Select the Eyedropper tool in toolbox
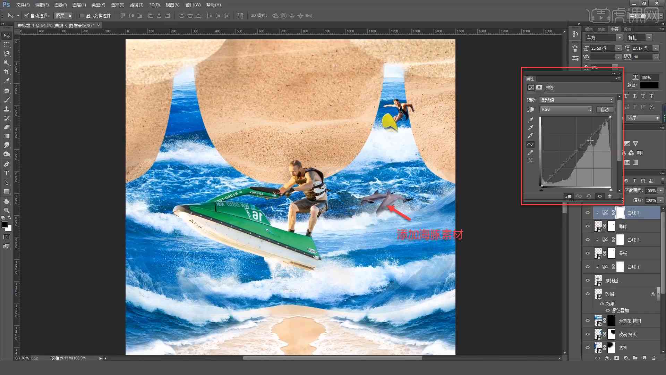666x375 pixels. (7, 81)
